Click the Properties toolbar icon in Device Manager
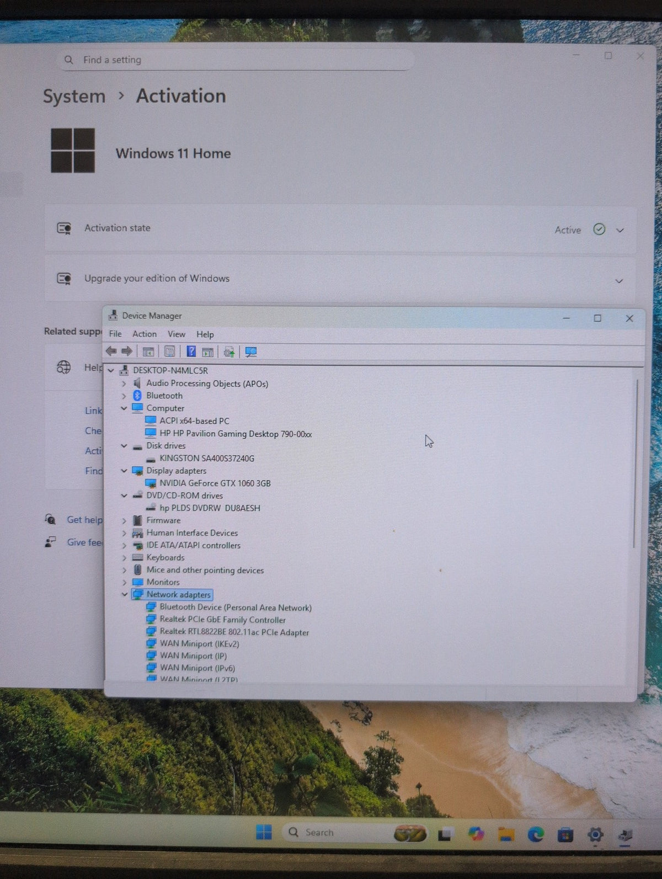The height and width of the screenshot is (879, 662). 170,351
